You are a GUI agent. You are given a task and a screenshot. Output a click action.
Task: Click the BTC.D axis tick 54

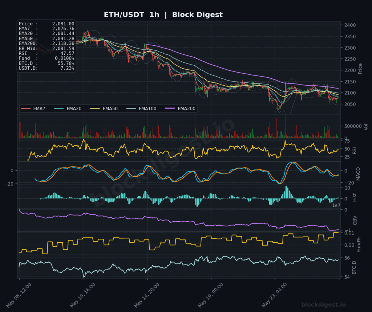[347, 277]
